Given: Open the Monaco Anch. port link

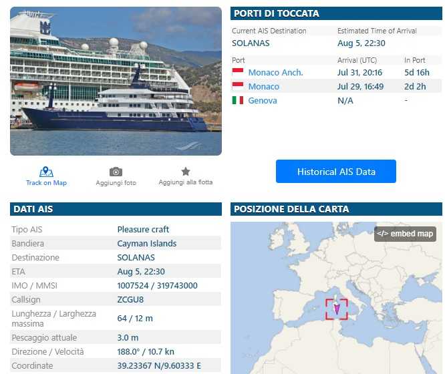Looking at the screenshot, I should coord(275,72).
